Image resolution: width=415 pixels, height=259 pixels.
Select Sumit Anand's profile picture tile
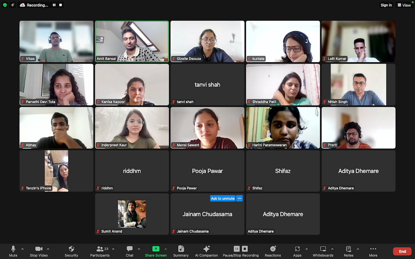[132, 214]
